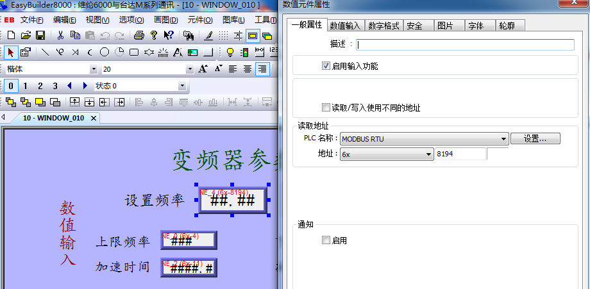Switch to the 数字格式 tab
Viewport: 590px width, 289px height.
pos(383,26)
